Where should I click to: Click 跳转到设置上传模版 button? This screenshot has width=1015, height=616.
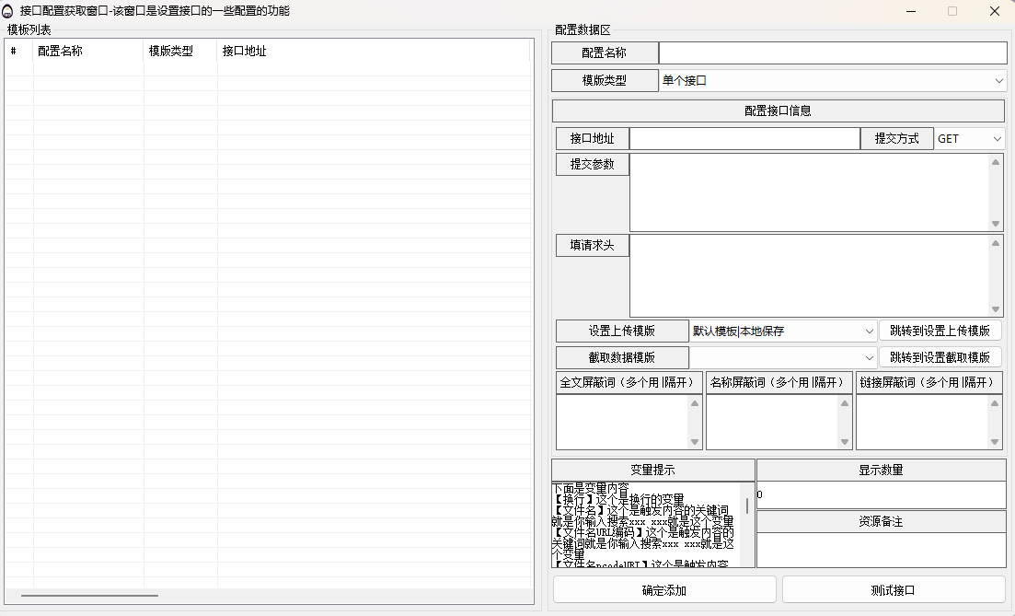[940, 331]
